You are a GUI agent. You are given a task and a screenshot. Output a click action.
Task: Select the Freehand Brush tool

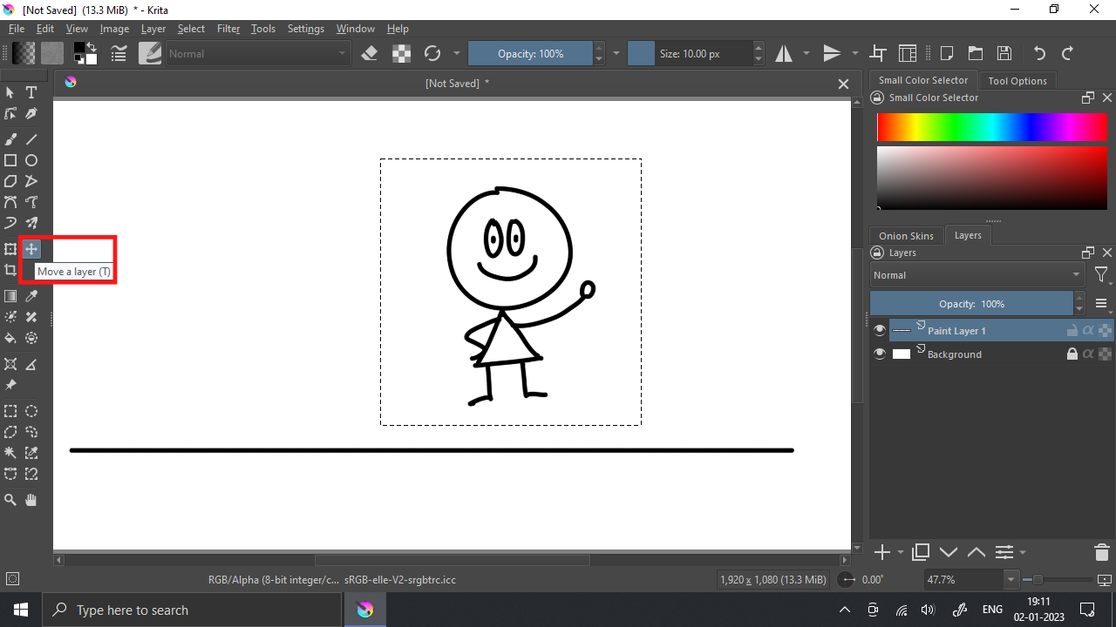point(10,138)
